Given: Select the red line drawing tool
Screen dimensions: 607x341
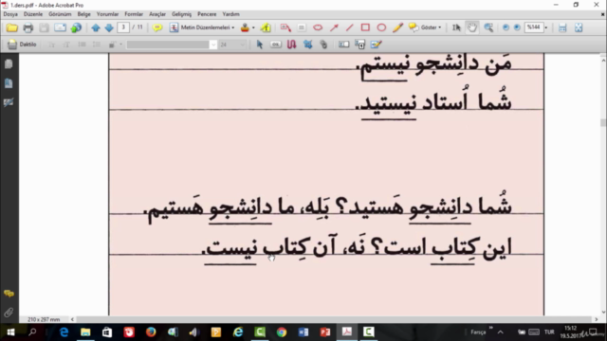Looking at the screenshot, I should pyautogui.click(x=350, y=27).
